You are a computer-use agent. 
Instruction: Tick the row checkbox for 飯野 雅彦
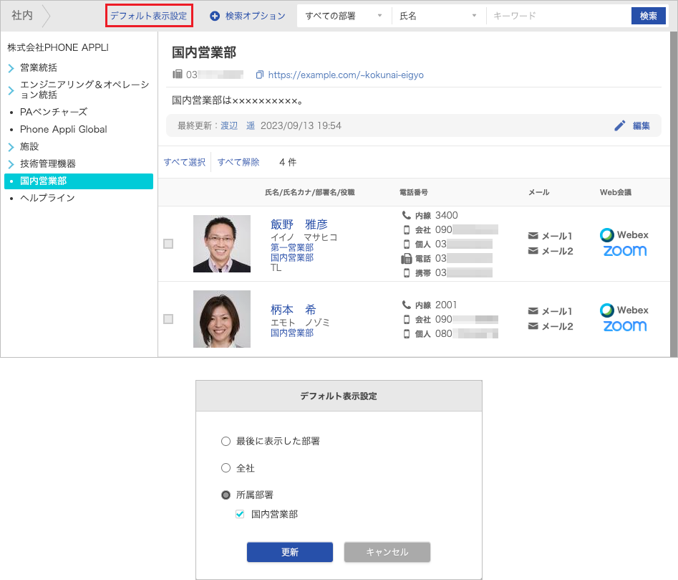(x=168, y=244)
